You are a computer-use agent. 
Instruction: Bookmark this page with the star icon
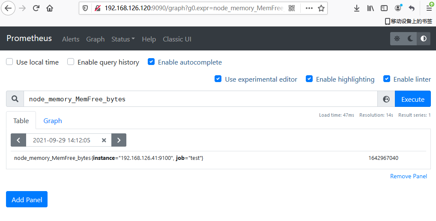coord(321,8)
